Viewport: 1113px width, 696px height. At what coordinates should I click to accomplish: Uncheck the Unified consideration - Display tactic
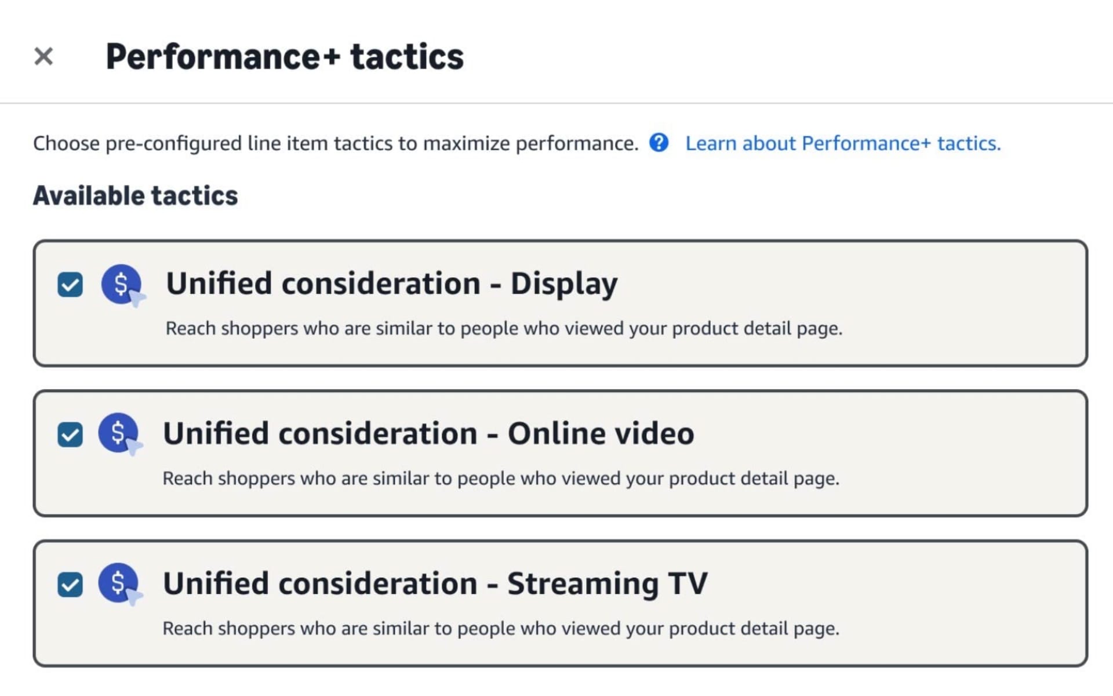[x=70, y=284]
